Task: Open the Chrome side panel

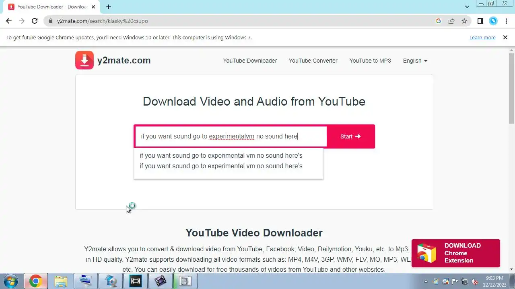Action: (x=480, y=21)
